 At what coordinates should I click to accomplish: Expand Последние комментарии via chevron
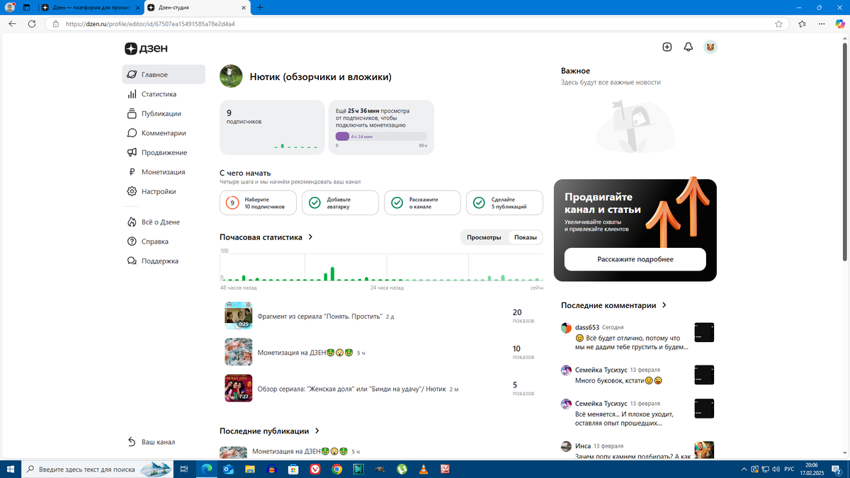click(664, 305)
